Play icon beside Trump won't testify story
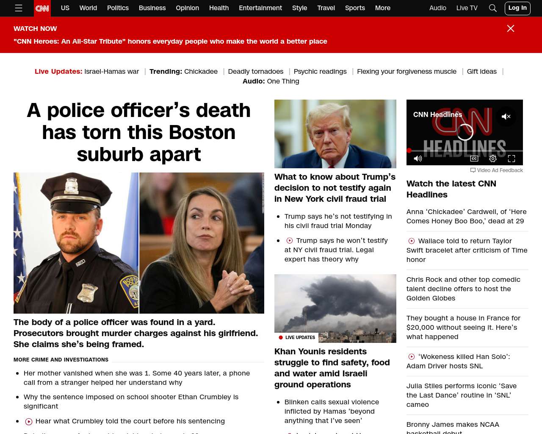The width and height of the screenshot is (542, 434). [289, 240]
